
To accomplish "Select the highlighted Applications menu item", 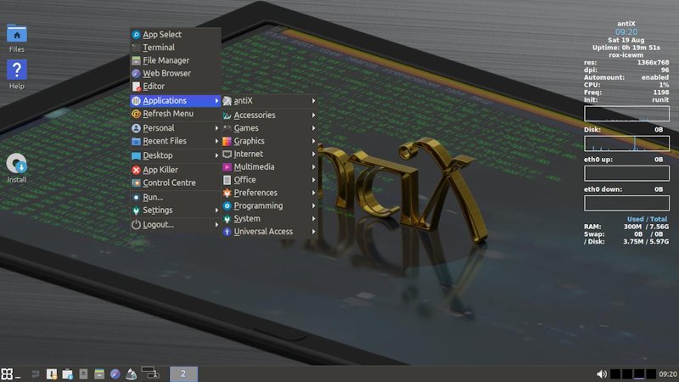I will 176,100.
